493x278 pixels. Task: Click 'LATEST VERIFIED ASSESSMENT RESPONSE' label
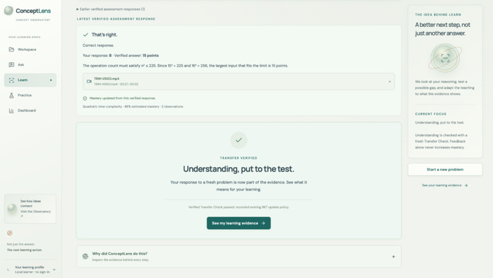point(116,19)
